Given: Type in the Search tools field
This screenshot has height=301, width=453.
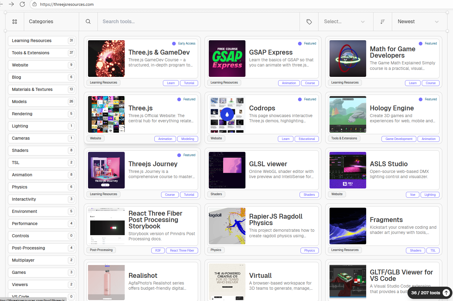Looking at the screenshot, I should pos(199,22).
